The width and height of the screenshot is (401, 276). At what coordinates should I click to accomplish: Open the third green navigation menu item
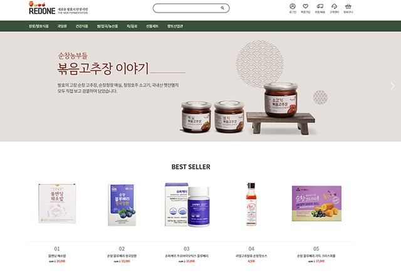pos(82,26)
